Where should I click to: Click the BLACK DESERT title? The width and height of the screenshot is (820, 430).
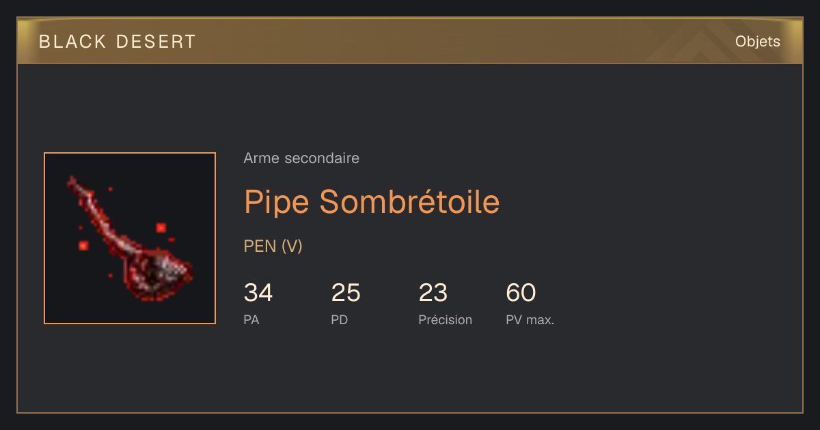coord(118,42)
